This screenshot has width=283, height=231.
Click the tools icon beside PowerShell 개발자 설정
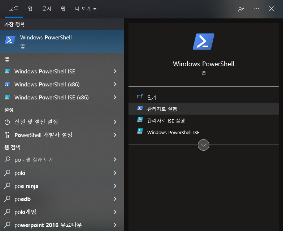(7, 135)
